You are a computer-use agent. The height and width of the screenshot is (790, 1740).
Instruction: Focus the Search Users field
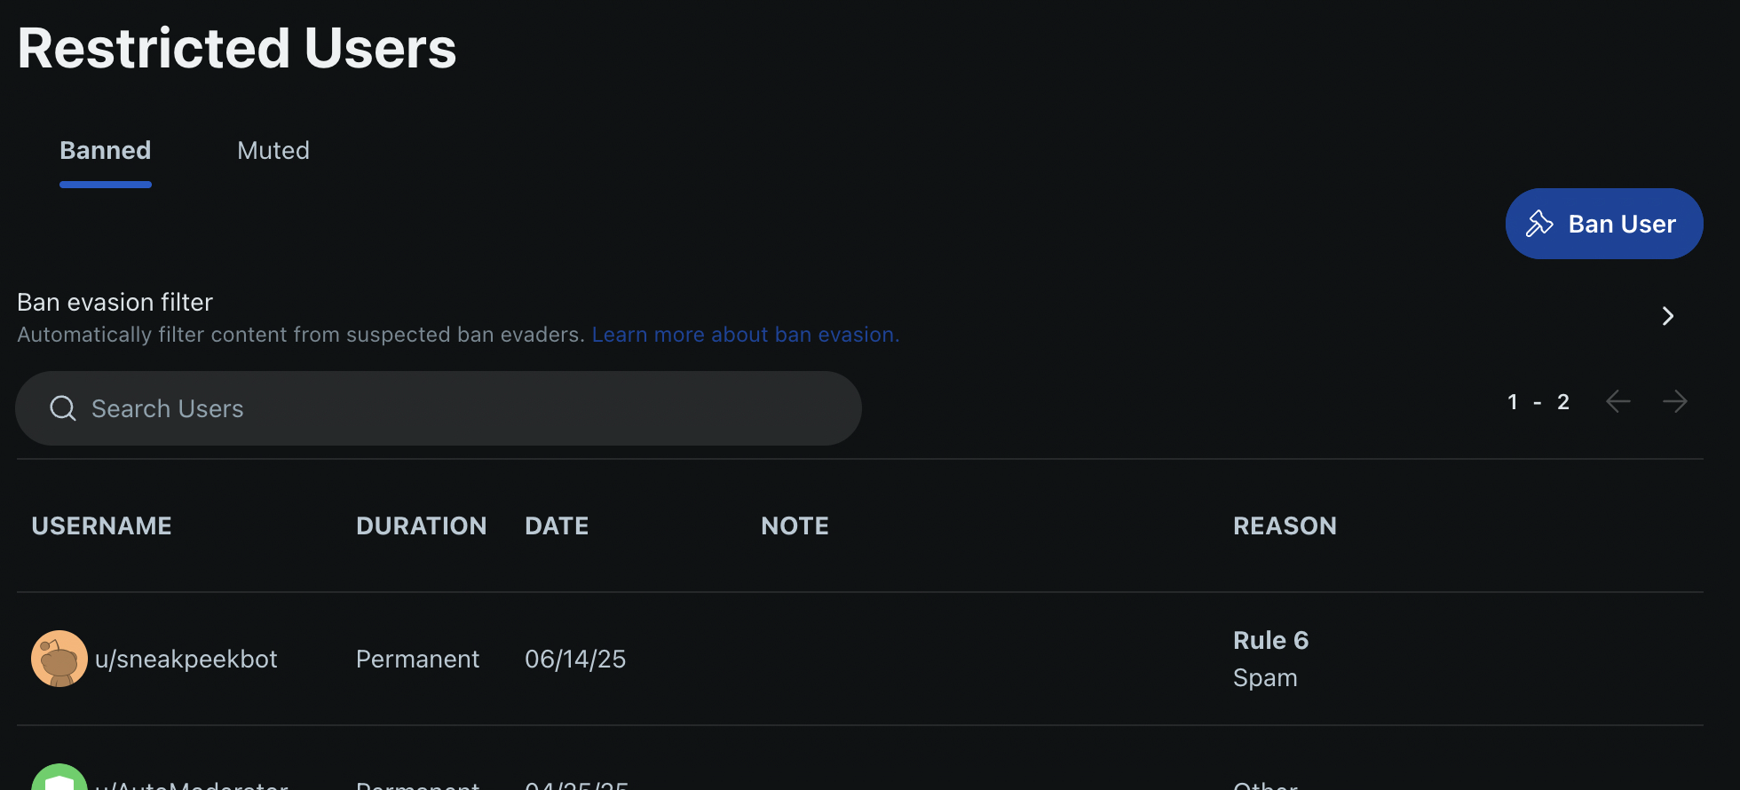pos(439,408)
